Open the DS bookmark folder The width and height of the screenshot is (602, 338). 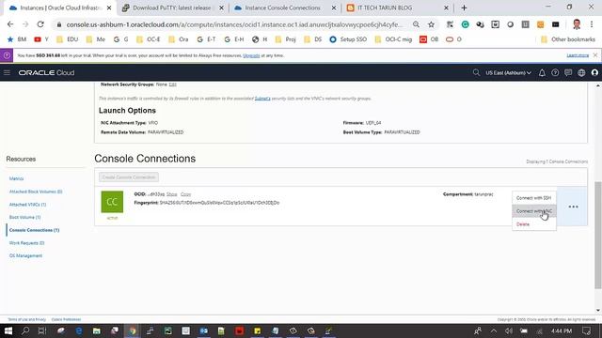click(313, 39)
